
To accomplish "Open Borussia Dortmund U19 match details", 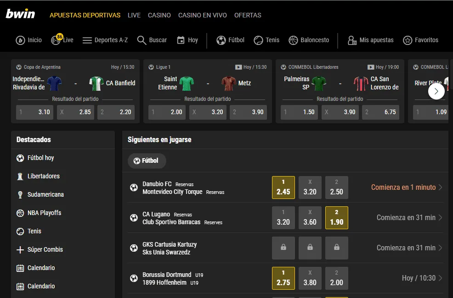I will pyautogui.click(x=172, y=278).
